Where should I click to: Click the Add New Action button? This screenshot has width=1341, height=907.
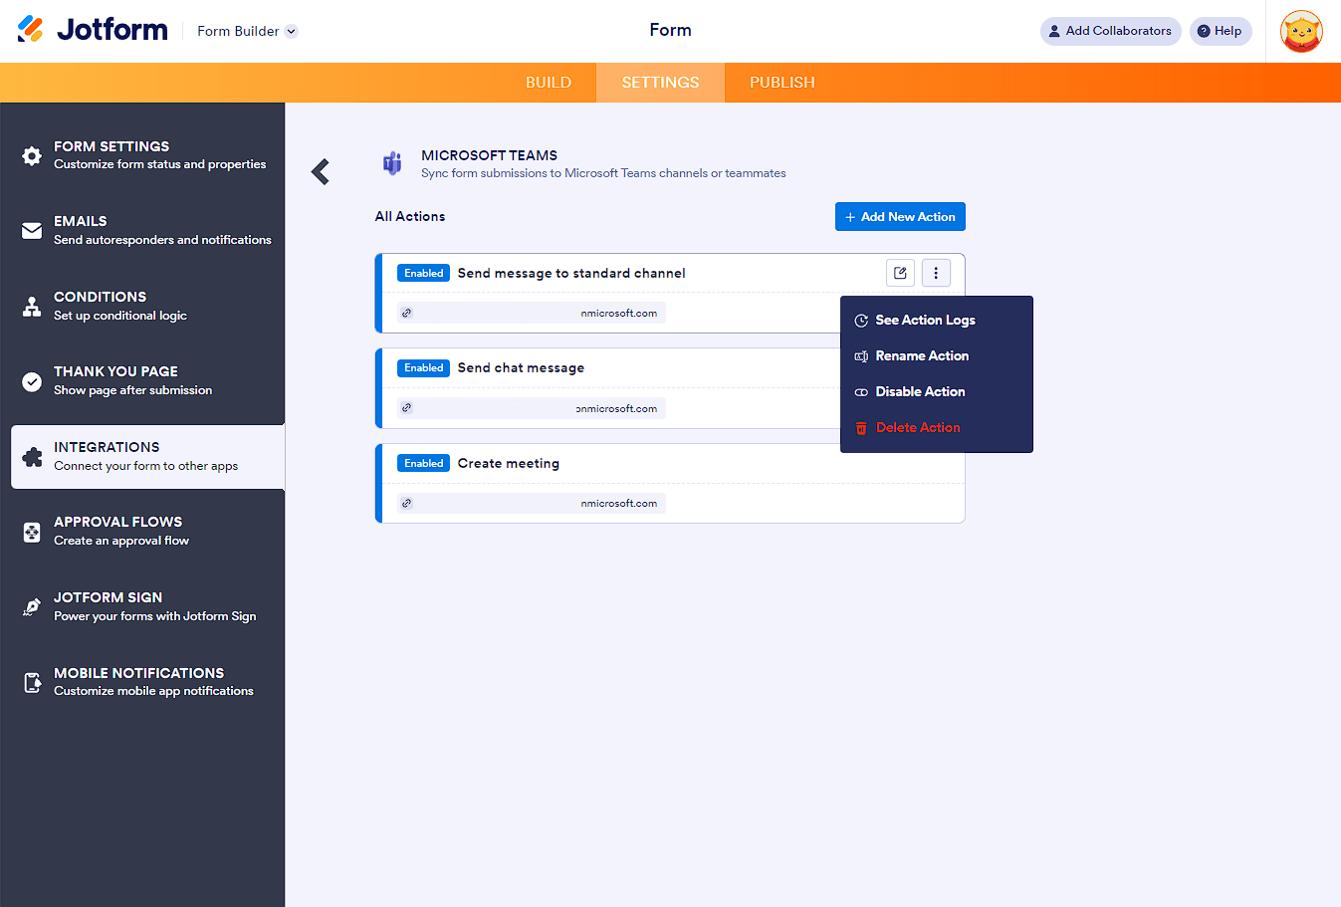900,217
